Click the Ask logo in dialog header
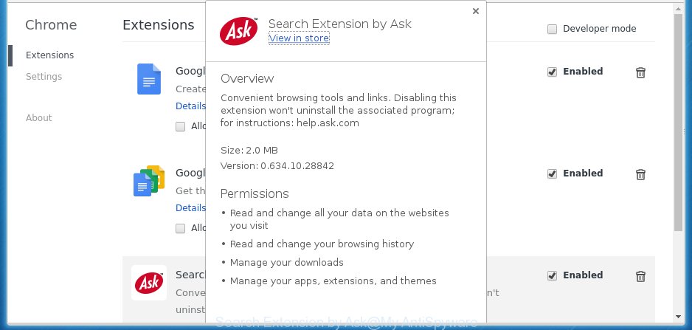Image resolution: width=692 pixels, height=330 pixels. [x=239, y=31]
